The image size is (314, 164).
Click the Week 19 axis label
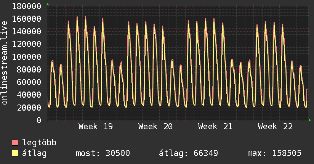click(x=96, y=127)
